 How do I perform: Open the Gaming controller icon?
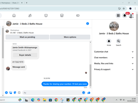click(78, 16)
